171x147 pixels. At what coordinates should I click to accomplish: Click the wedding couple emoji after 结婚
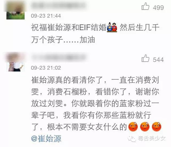pyautogui.click(x=112, y=27)
